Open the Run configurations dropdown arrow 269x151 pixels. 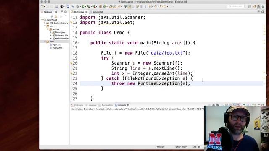(86, 7)
